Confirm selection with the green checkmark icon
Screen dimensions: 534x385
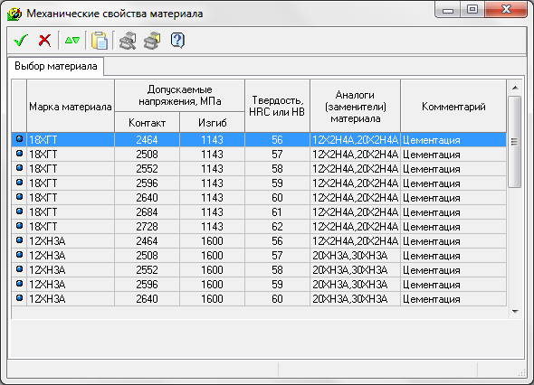(21, 41)
